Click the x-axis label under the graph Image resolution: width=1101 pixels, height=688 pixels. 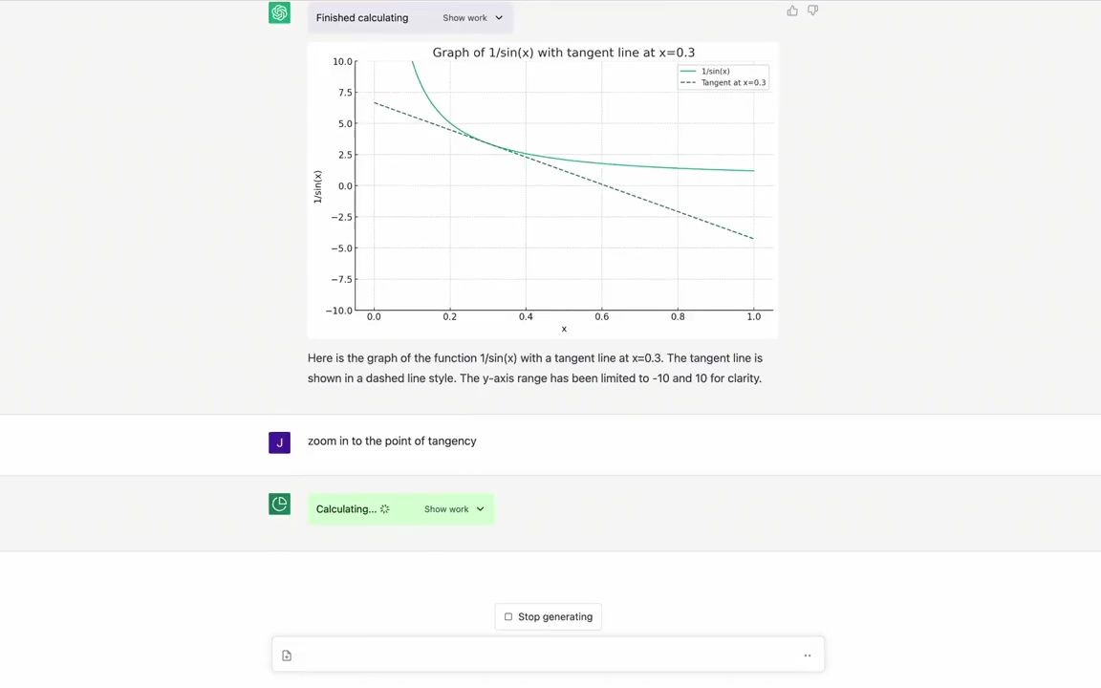tap(564, 329)
